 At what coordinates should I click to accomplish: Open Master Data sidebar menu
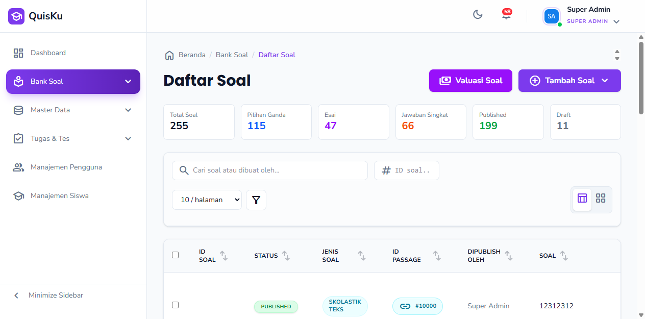point(73,110)
